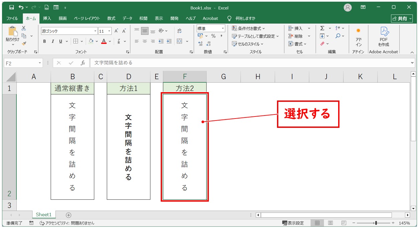
Task: Click zoom slider handle in status bar
Action: (376, 223)
